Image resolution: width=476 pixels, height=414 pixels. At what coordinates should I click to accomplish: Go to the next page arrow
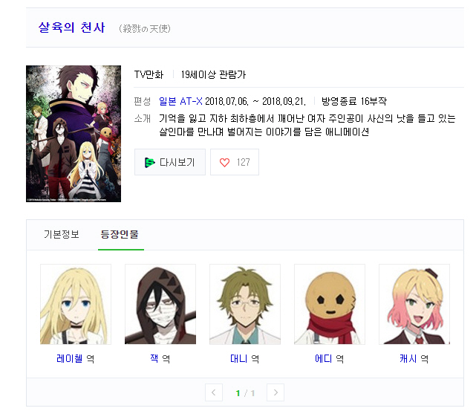pyautogui.click(x=276, y=392)
